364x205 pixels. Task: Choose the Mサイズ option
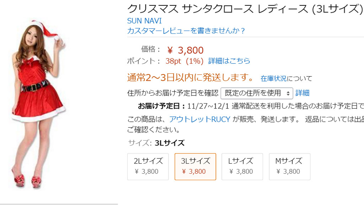(289, 167)
